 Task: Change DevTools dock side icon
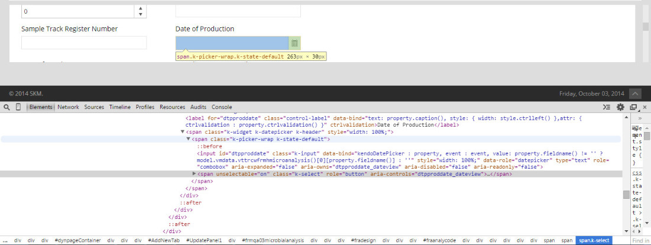pyautogui.click(x=634, y=107)
